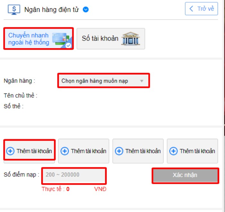The width and height of the screenshot is (225, 212).
Task: Click the gray arrow of the bank dropdown
Action: click(141, 81)
